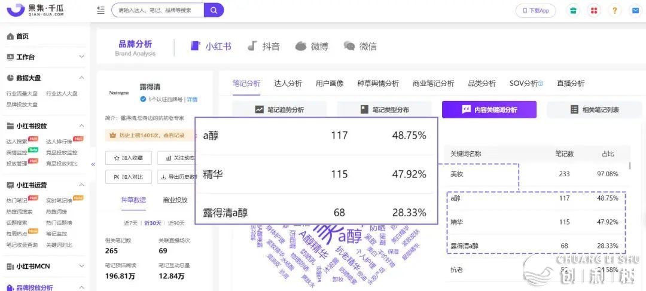Collapse the 小红书投放 sidebar section
Image resolution: width=646 pixels, height=291 pixels.
pyautogui.click(x=81, y=125)
